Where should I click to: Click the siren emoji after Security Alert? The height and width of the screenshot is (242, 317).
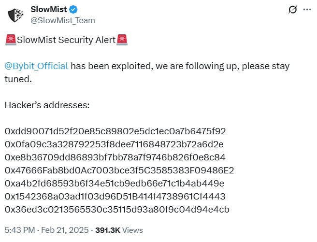(122, 40)
